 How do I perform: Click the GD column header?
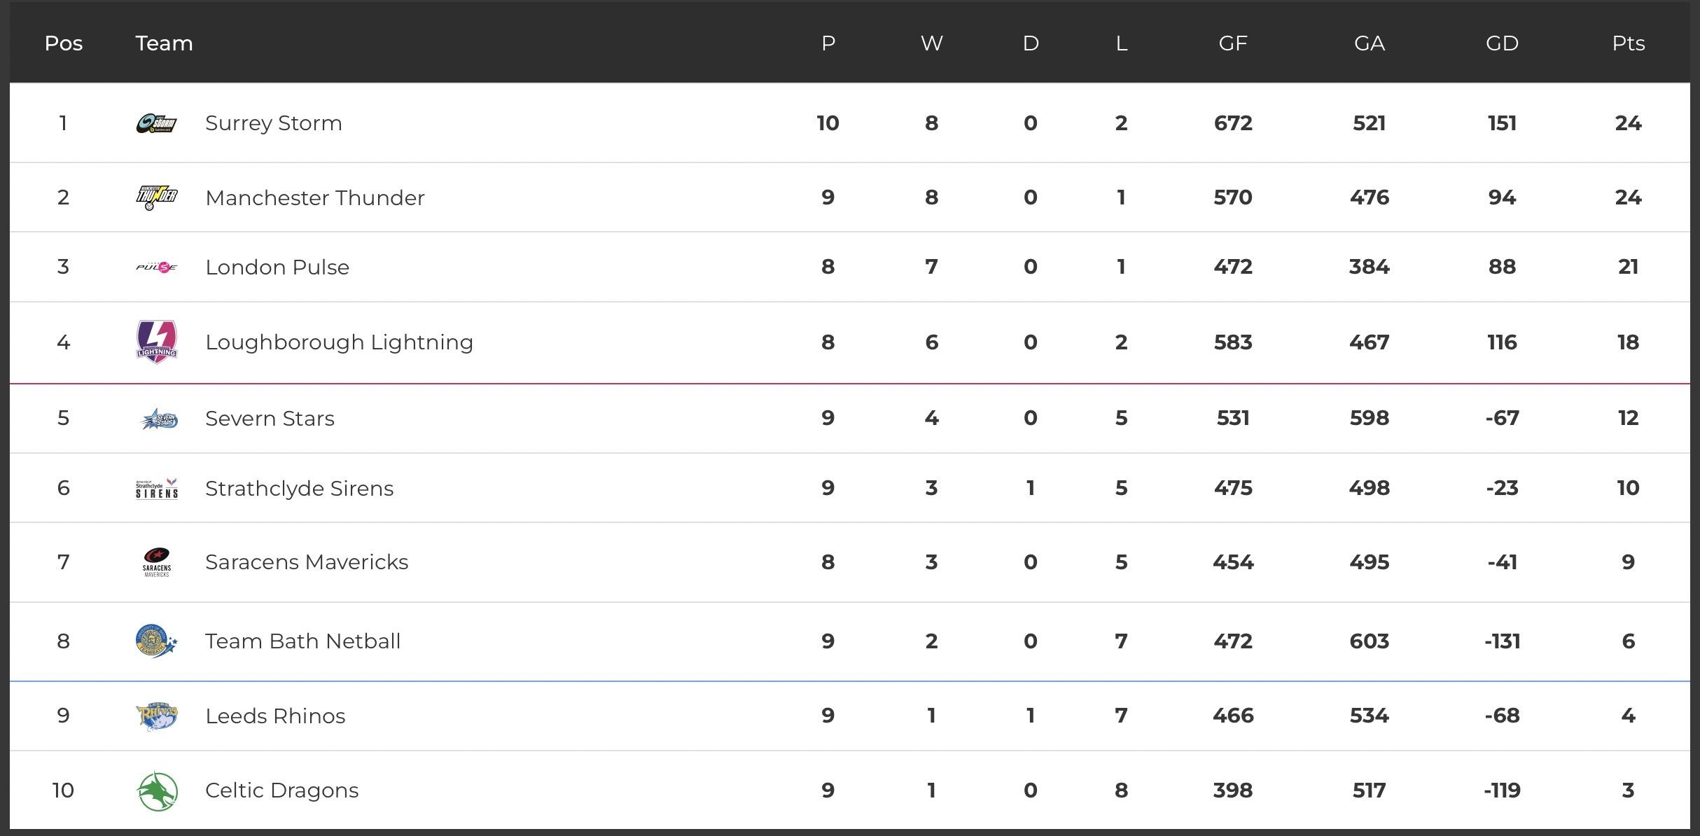[1502, 43]
